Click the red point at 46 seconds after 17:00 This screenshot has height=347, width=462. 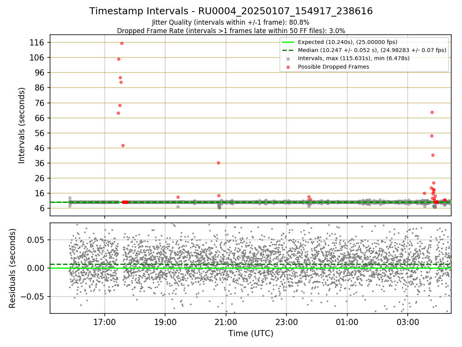tap(123, 145)
